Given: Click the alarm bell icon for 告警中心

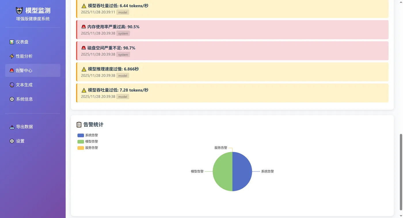Looking at the screenshot, I should [12, 70].
